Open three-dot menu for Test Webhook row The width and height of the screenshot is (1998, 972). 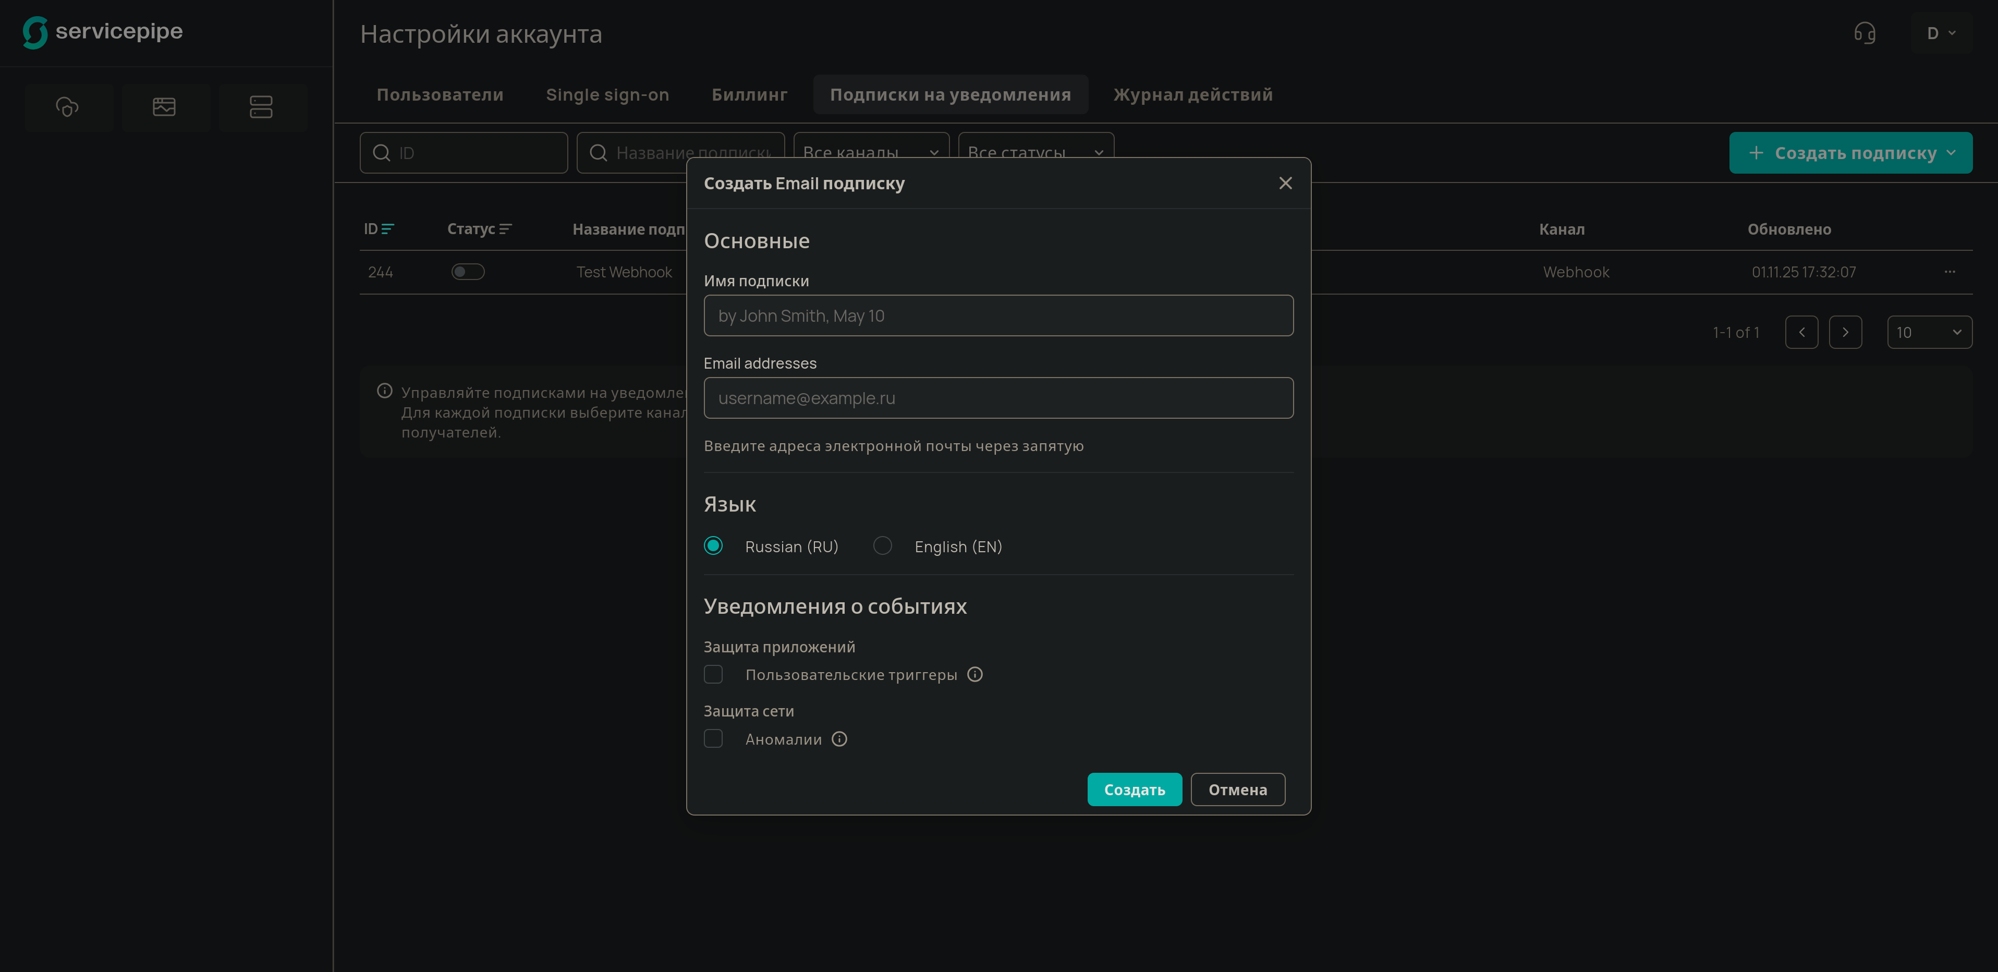[x=1949, y=272]
